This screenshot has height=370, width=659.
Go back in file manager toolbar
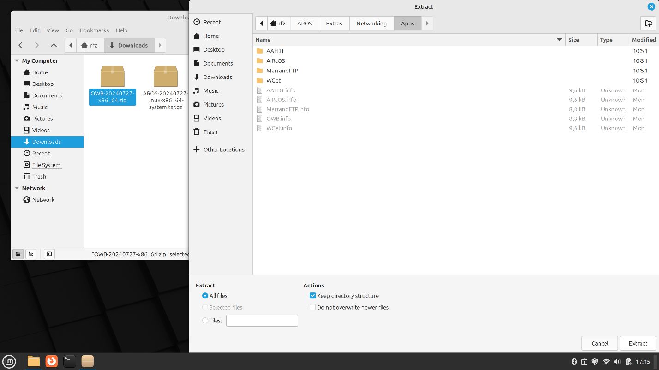coord(20,45)
